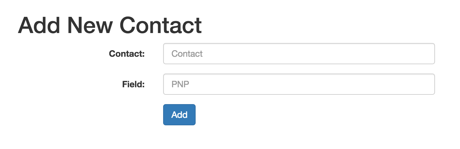This screenshot has width=460, height=149.
Task: Focus the Contact input field
Action: click(299, 54)
